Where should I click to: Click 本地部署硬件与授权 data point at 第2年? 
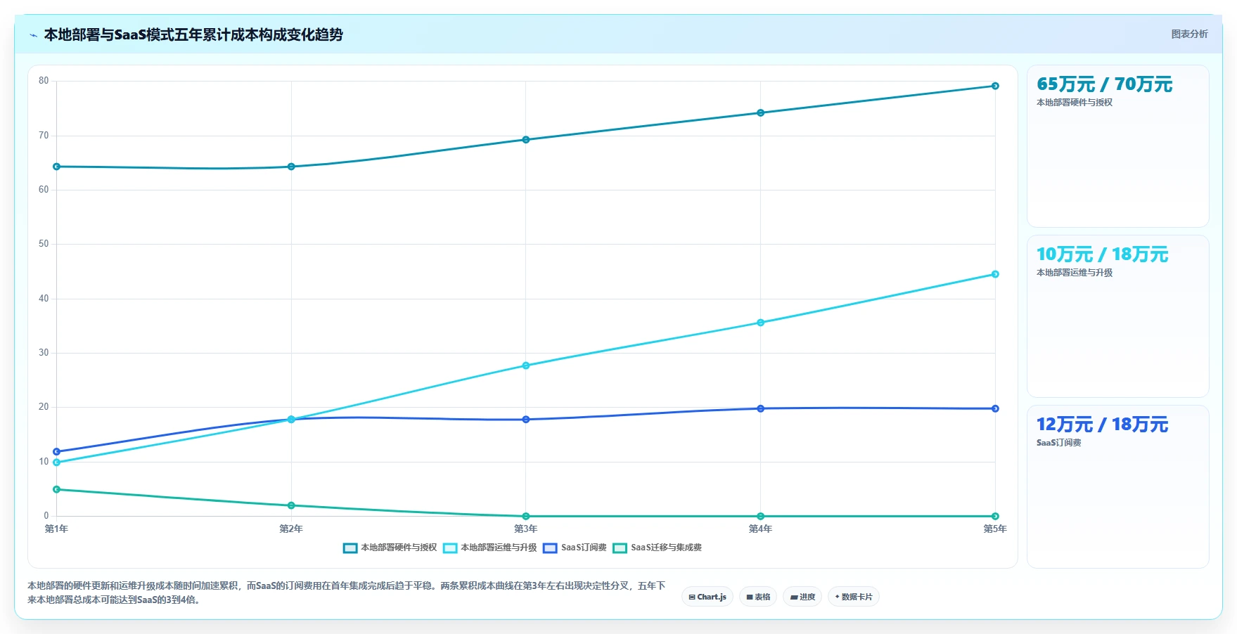pos(291,167)
